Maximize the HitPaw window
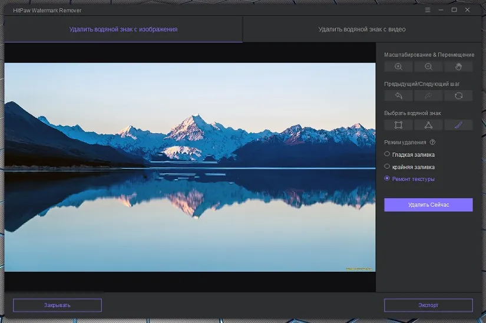 pos(454,10)
